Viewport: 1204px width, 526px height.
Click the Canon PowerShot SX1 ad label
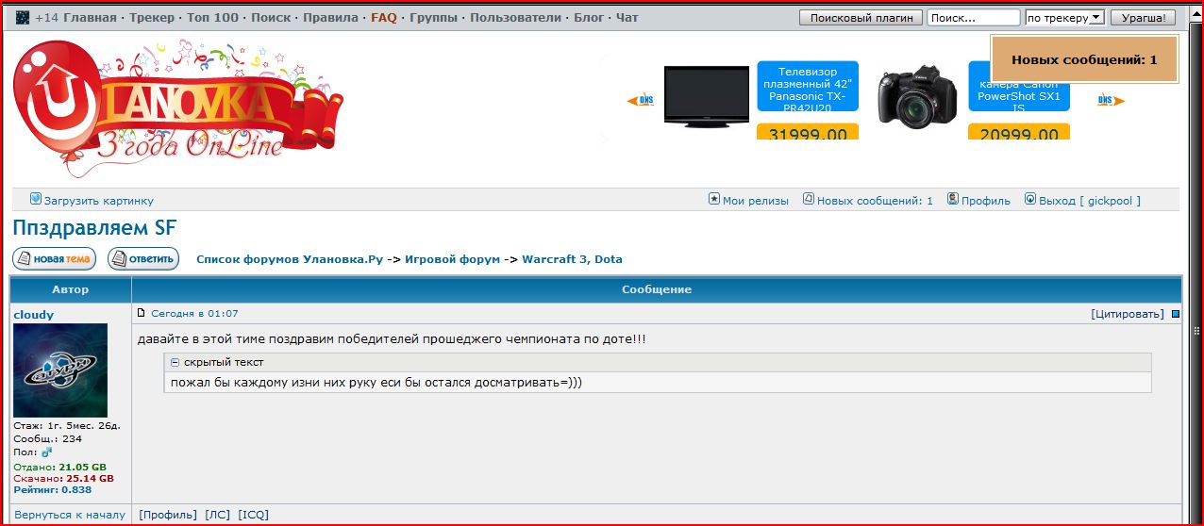tap(1019, 87)
